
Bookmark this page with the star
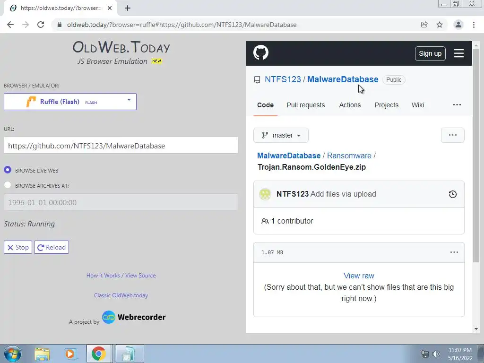coord(440,25)
